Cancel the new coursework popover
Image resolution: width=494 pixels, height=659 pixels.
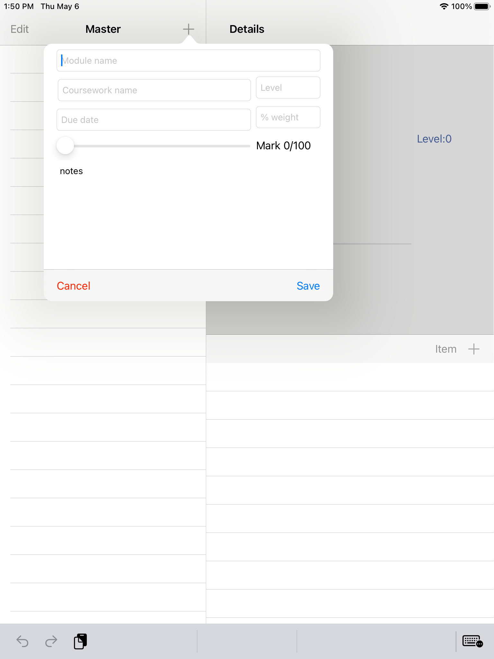pyautogui.click(x=73, y=286)
